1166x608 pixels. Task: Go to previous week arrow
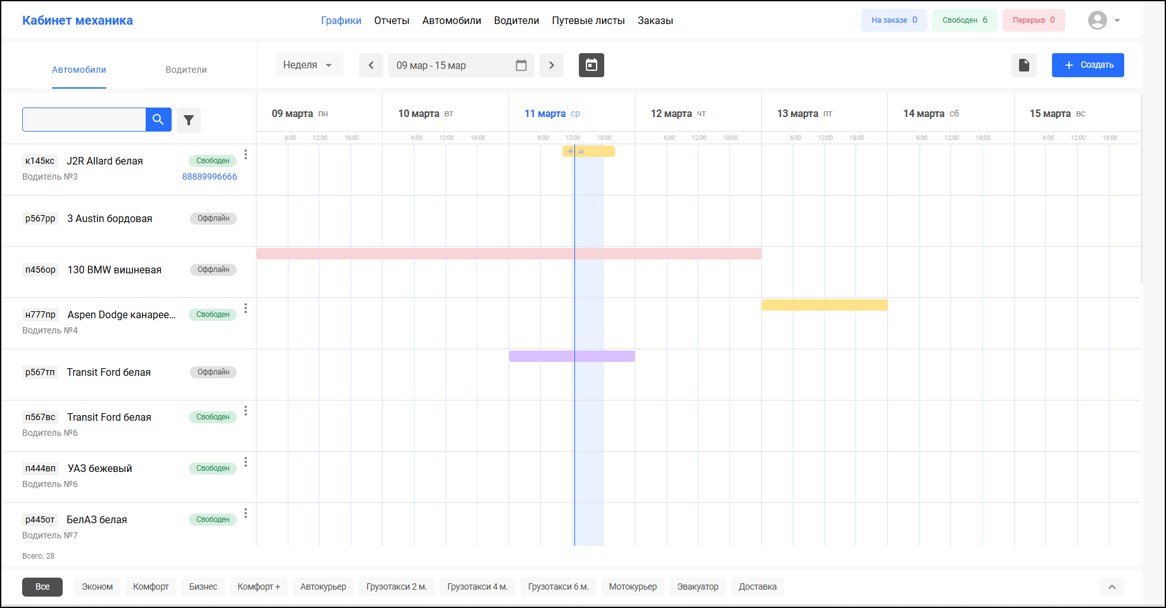coord(371,65)
